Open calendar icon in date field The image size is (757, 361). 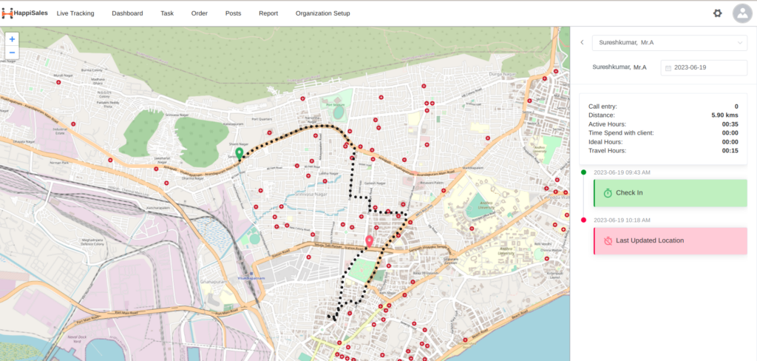click(668, 68)
